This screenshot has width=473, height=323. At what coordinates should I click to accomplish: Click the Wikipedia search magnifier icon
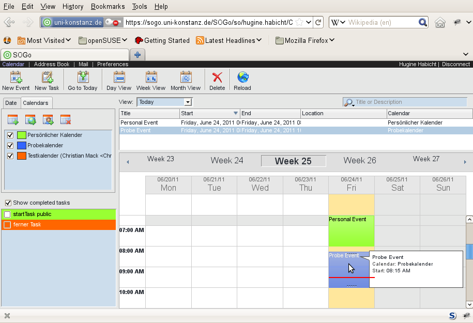tap(423, 22)
